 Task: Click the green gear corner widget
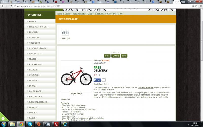tap(3, 118)
